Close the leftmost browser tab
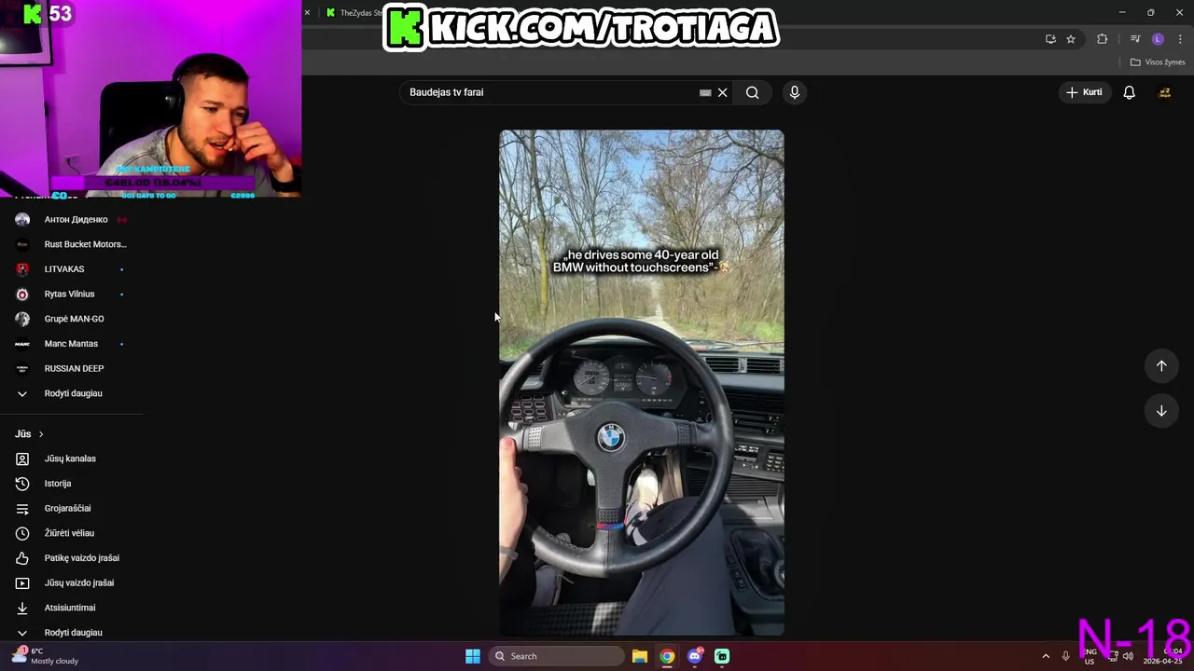This screenshot has width=1194, height=671. 306,13
